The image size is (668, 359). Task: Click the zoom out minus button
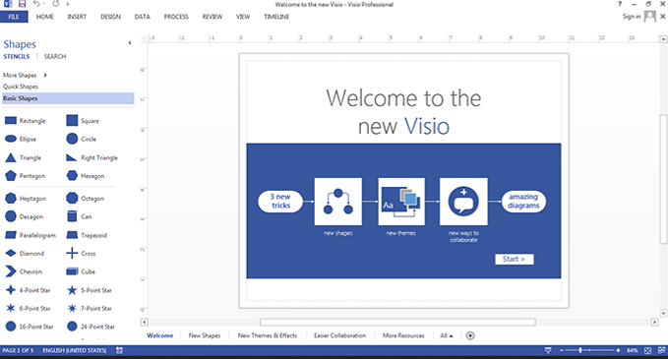pyautogui.click(x=562, y=350)
